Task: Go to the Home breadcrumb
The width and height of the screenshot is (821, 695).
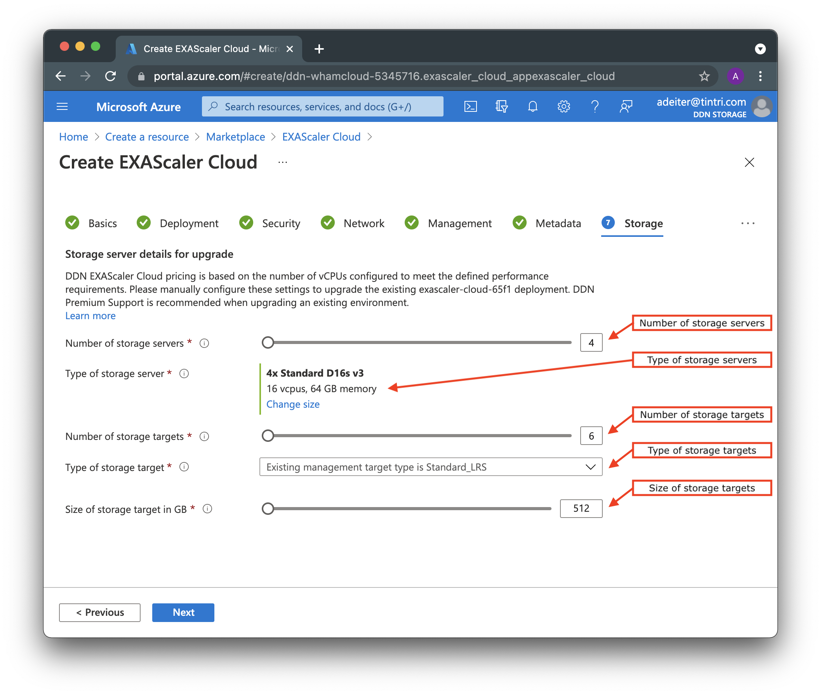Action: point(73,137)
